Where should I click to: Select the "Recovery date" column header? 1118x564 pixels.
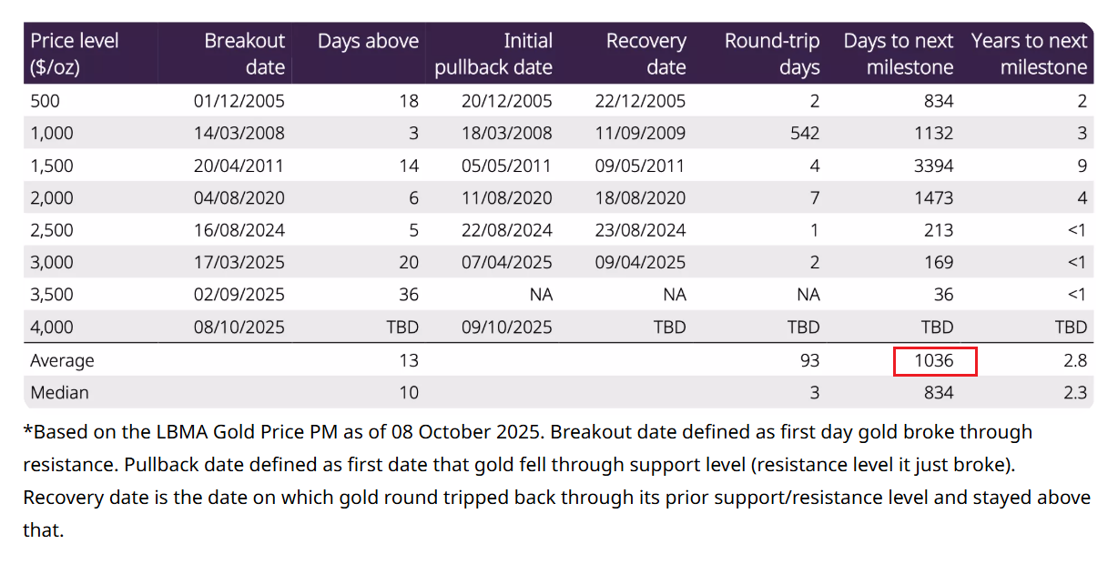[645, 54]
